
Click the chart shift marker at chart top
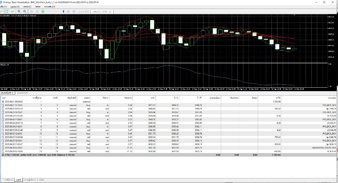pyautogui.click(x=294, y=15)
